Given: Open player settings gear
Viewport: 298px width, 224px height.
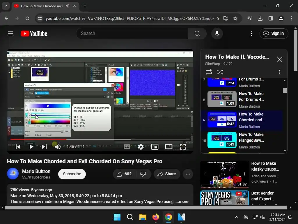Looking at the screenshot, I should [141, 147].
